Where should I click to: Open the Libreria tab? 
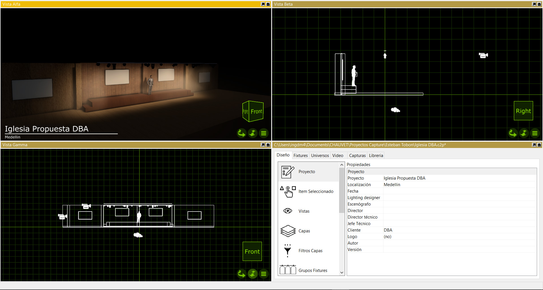[x=376, y=155]
